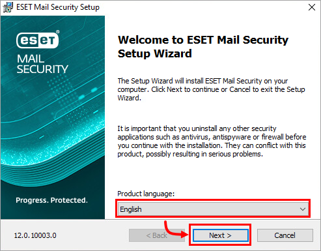Click the Product language label

146,194
